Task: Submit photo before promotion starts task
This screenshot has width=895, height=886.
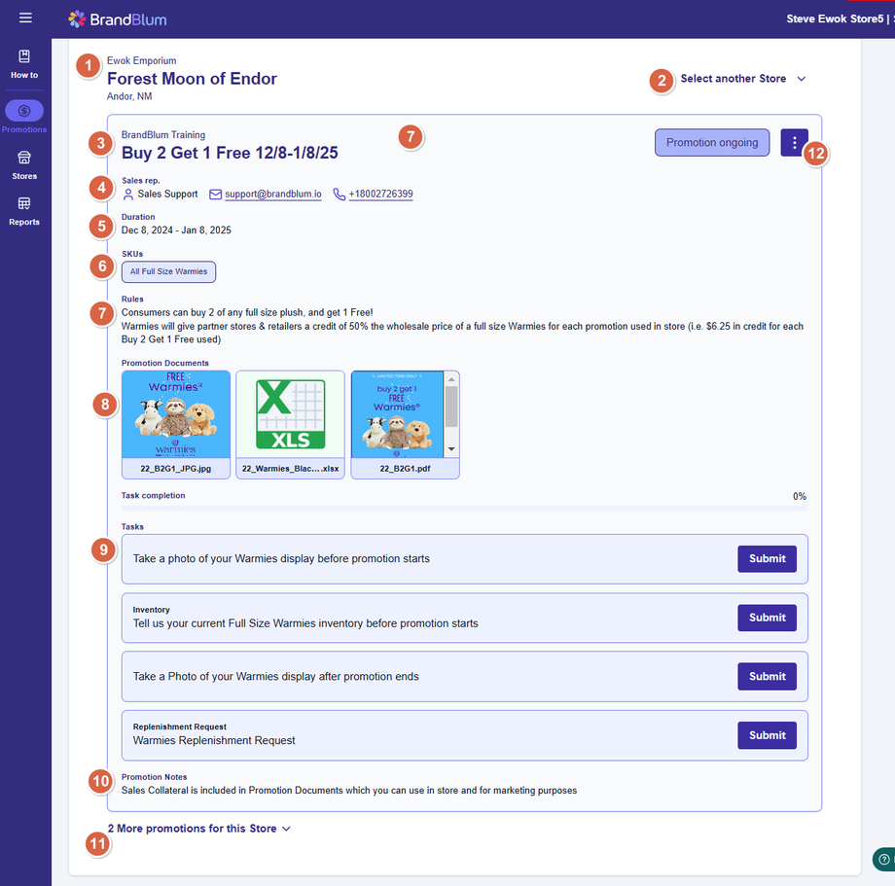Action: click(767, 559)
